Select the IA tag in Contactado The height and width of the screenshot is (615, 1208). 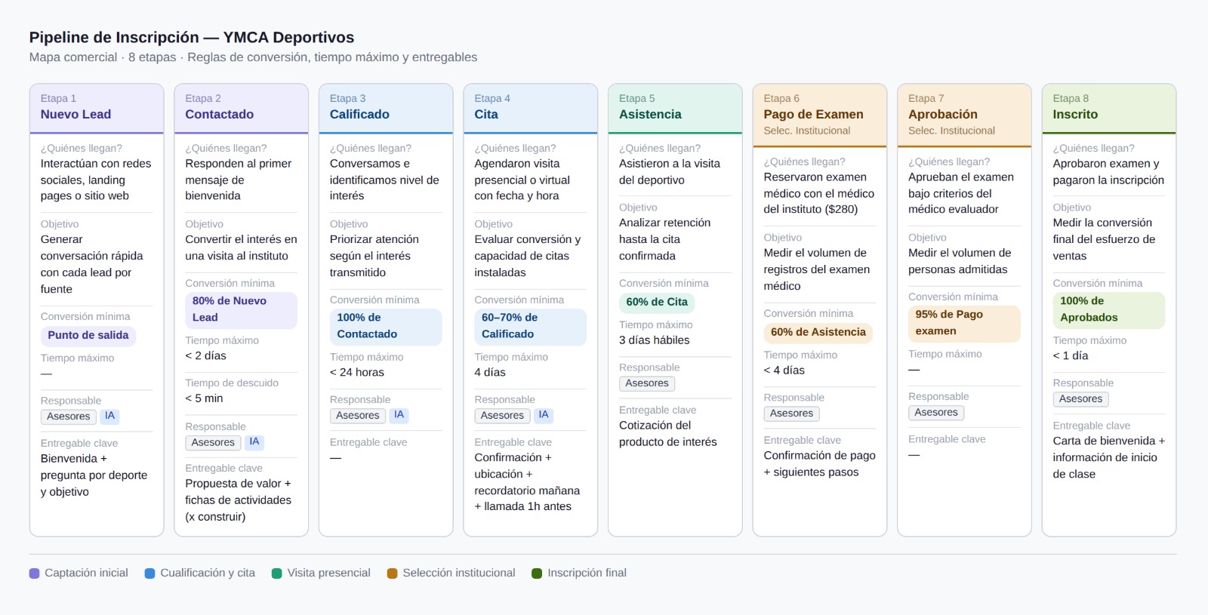[x=254, y=443]
